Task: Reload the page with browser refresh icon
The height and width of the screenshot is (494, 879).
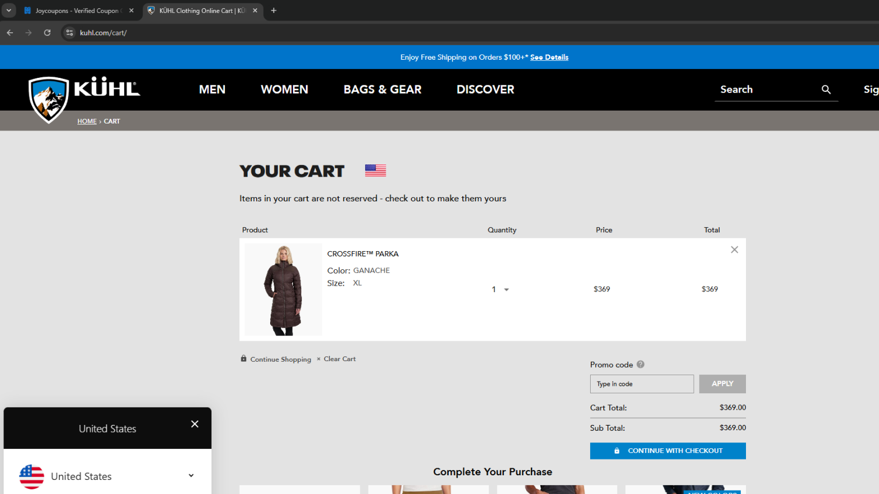Action: click(x=47, y=33)
